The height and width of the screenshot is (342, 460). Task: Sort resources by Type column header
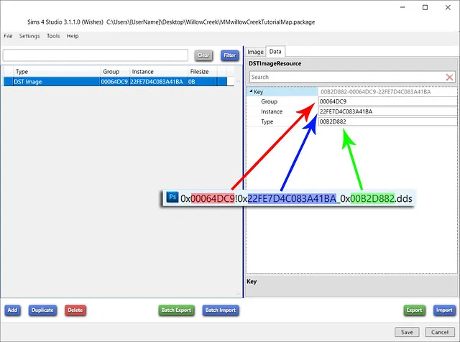coord(57,72)
